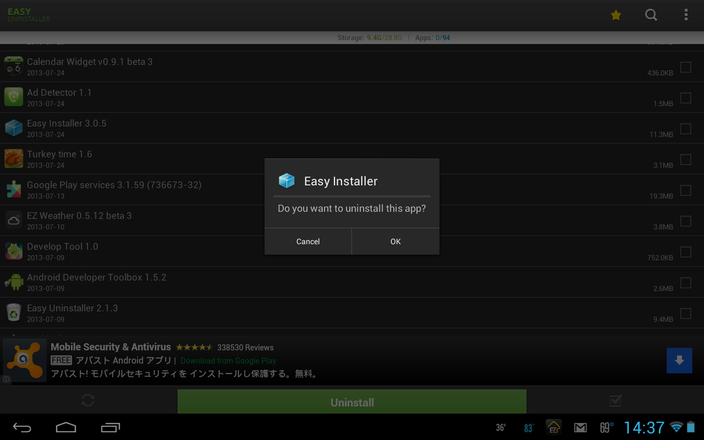
Task: Tap the Home navigation button
Action: tap(66, 427)
